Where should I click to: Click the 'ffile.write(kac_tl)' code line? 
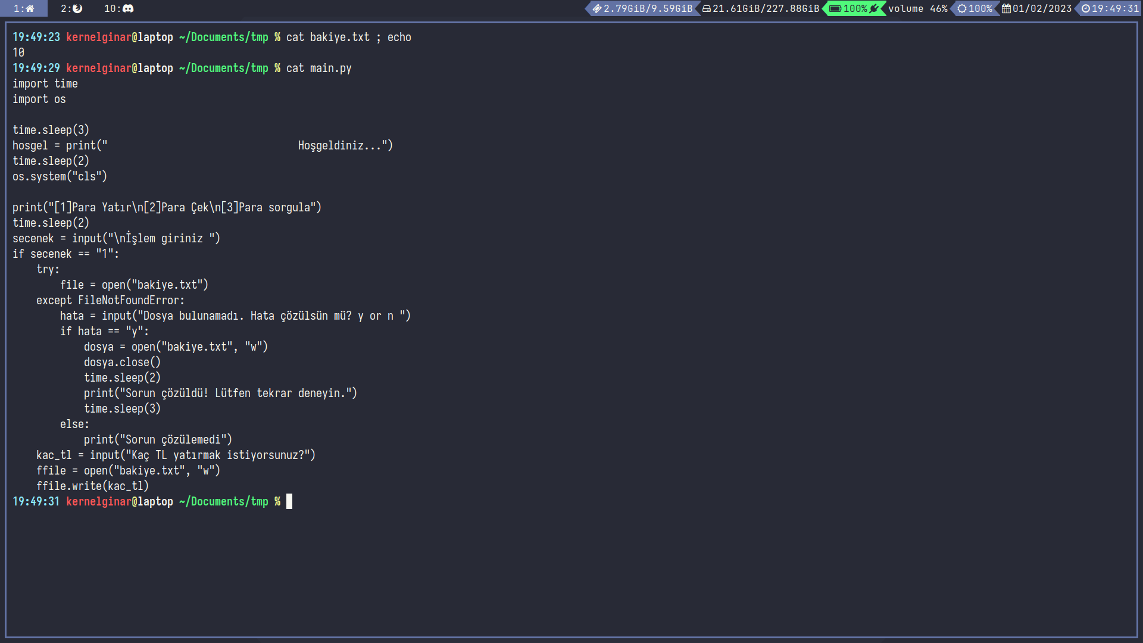click(92, 486)
